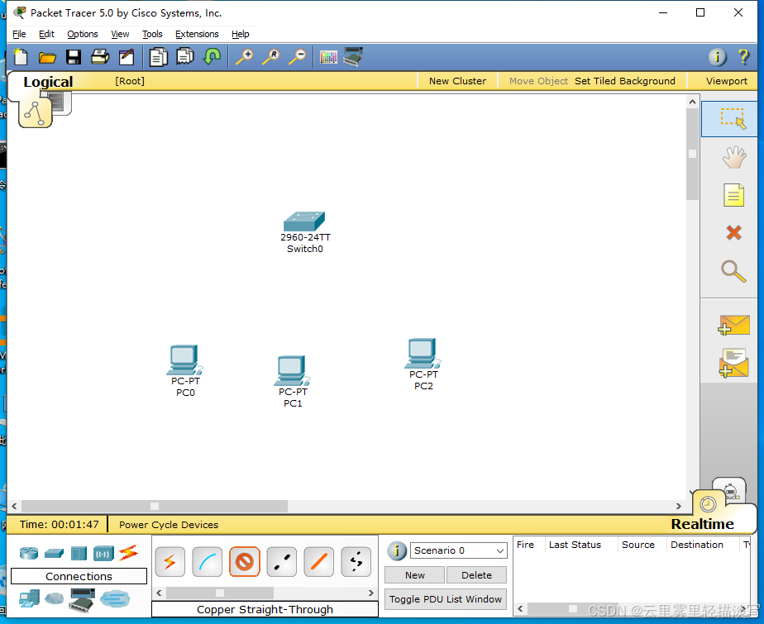Image resolution: width=764 pixels, height=624 pixels.
Task: Reset zoom with magnifier R icon
Action: (x=271, y=57)
